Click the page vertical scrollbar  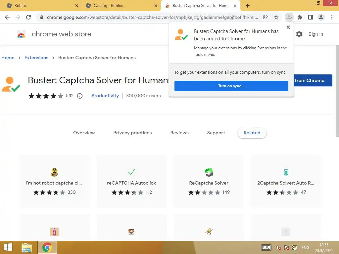(337, 91)
